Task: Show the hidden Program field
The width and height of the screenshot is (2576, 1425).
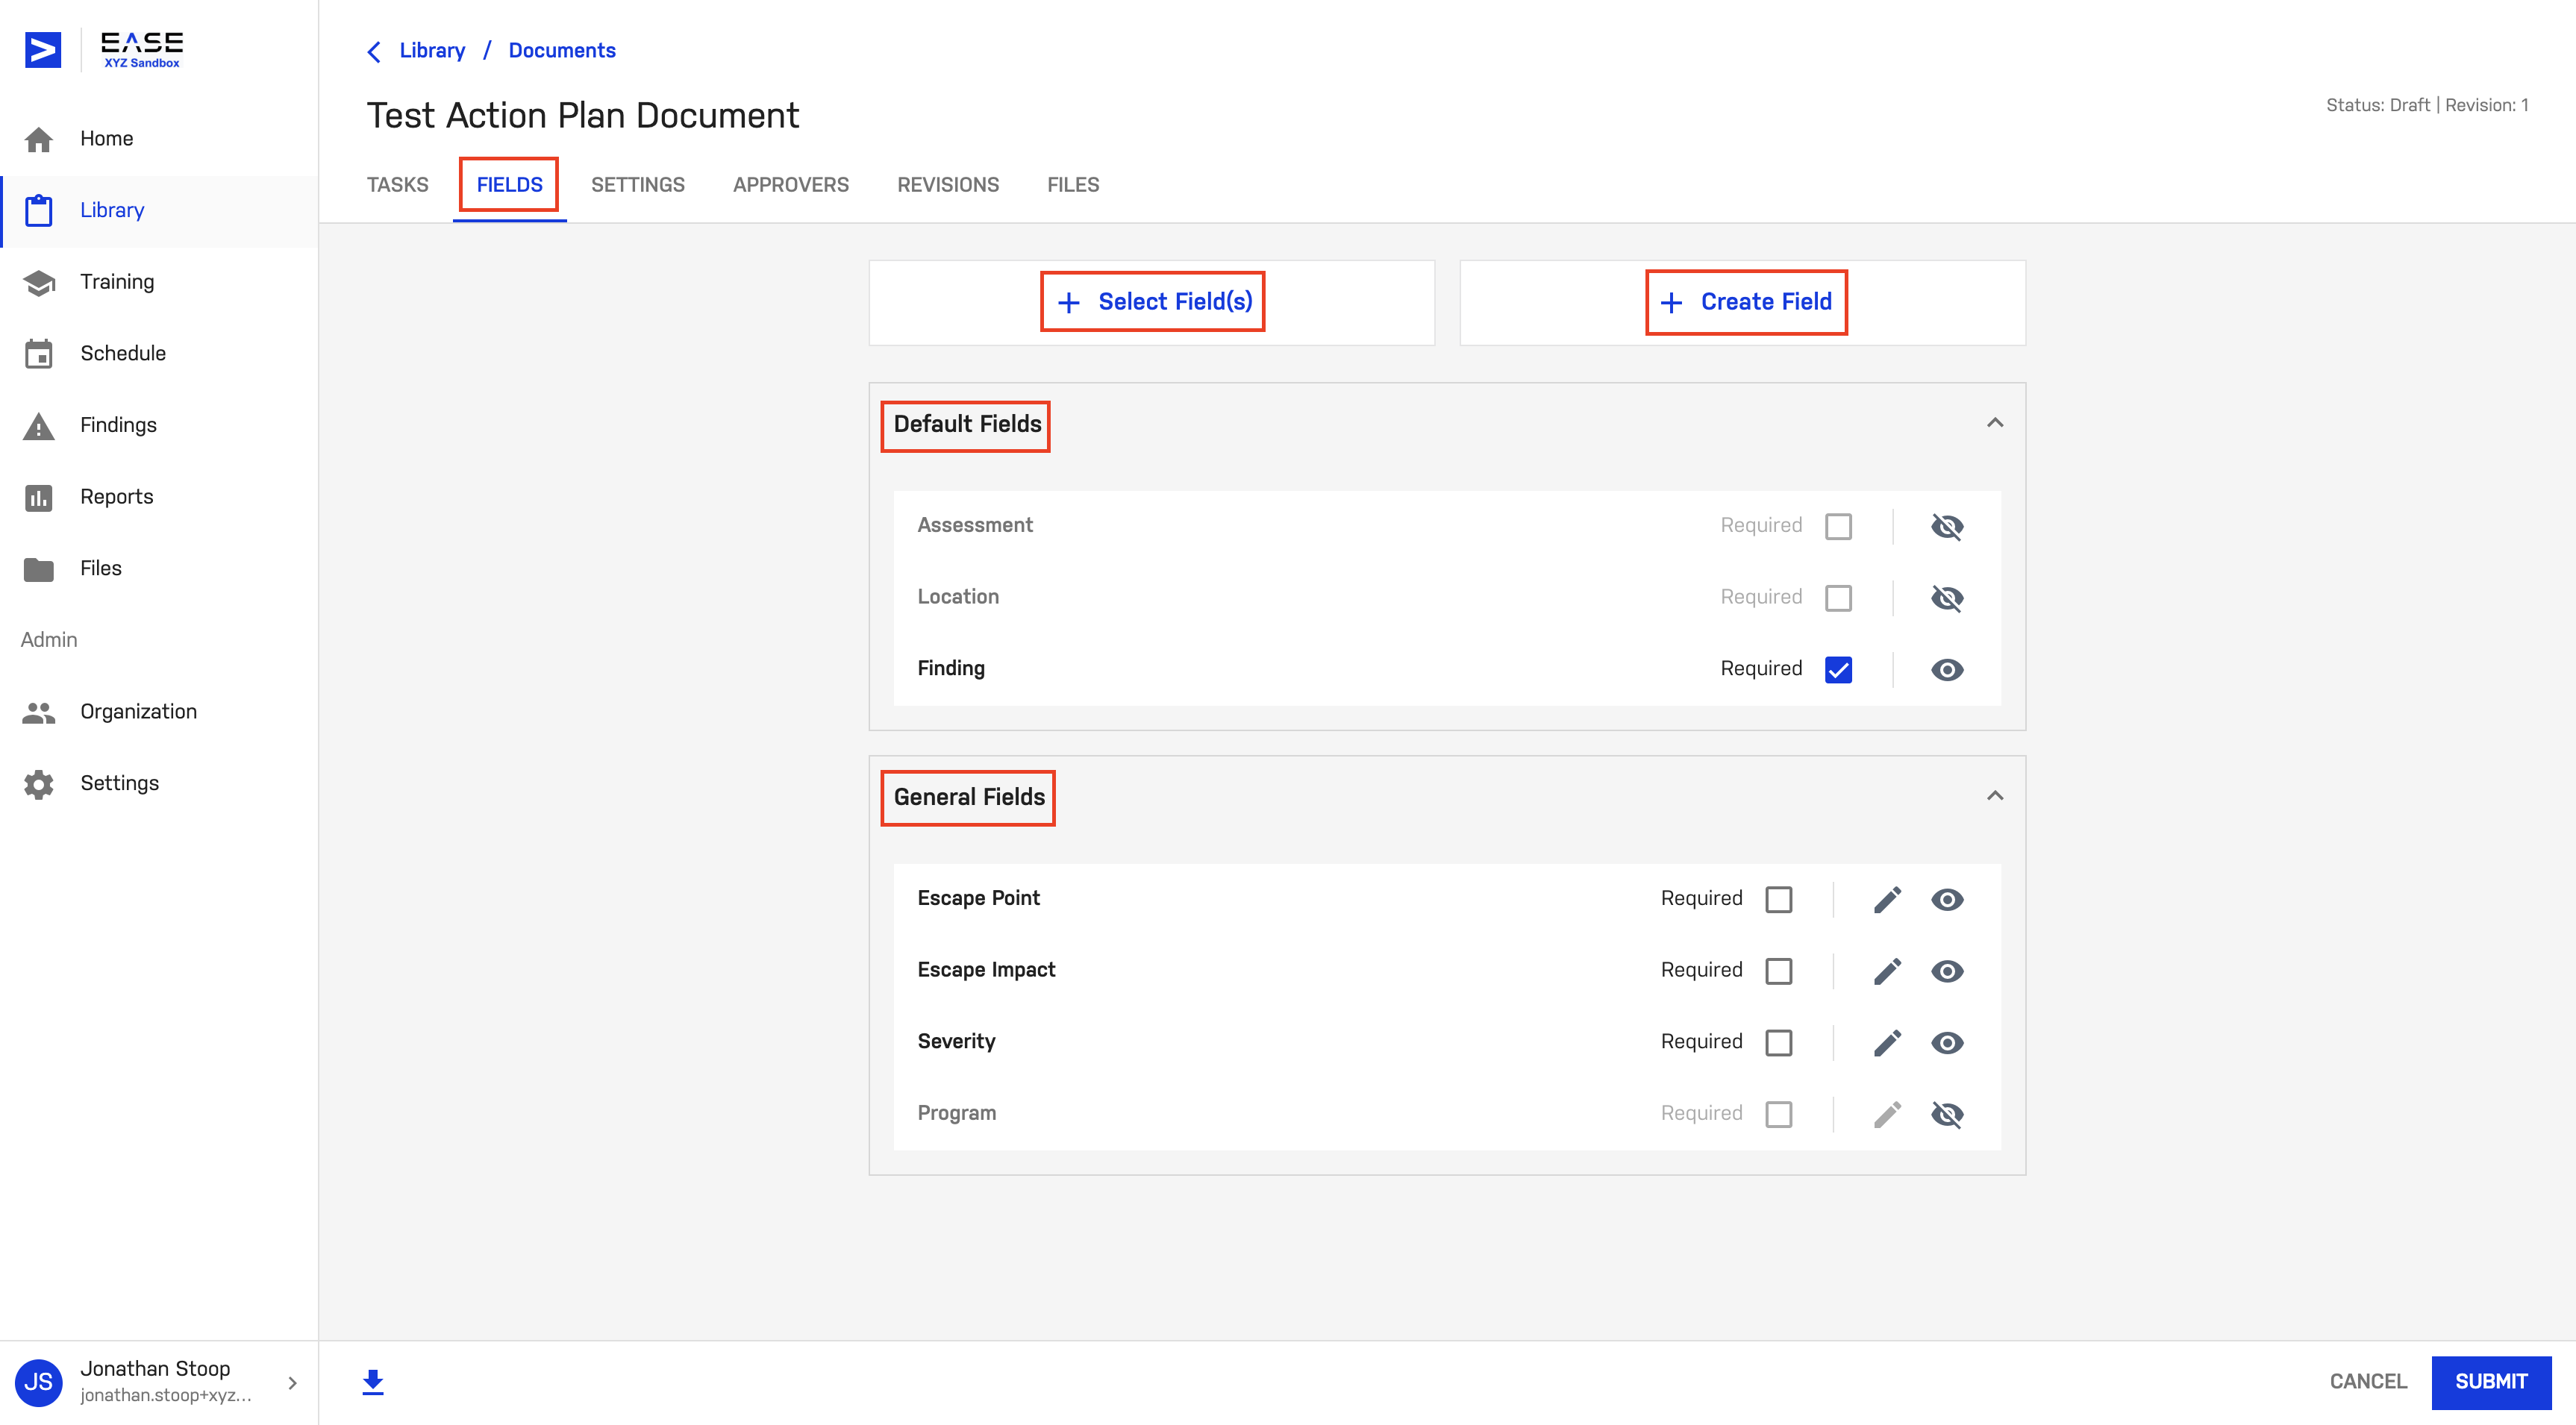Action: (1947, 1114)
